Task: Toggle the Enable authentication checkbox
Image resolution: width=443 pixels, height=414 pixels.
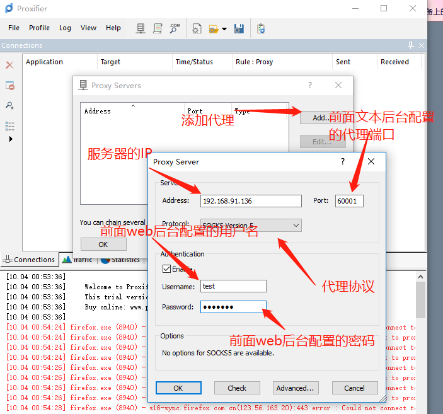Action: pos(167,268)
